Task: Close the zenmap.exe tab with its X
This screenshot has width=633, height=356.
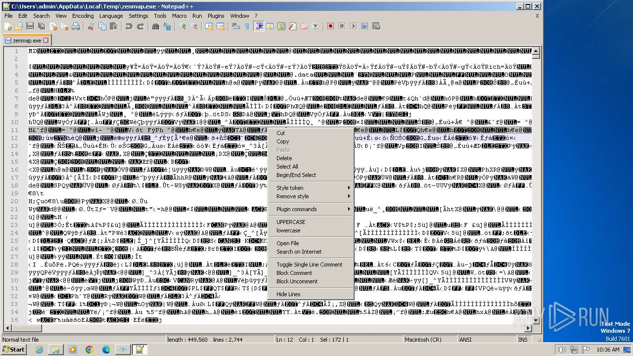Action: [x=46, y=41]
